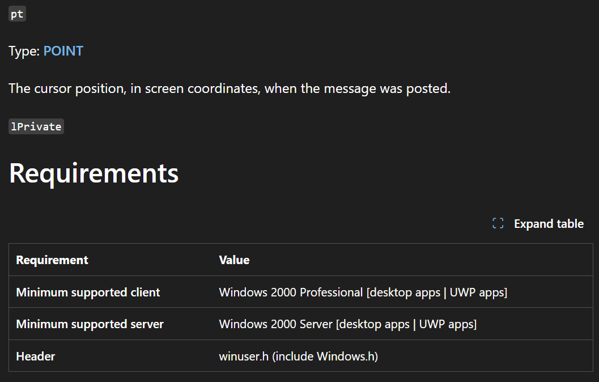The width and height of the screenshot is (599, 382).
Task: Click the Windows 2000 Professional value cell
Action: (x=363, y=292)
